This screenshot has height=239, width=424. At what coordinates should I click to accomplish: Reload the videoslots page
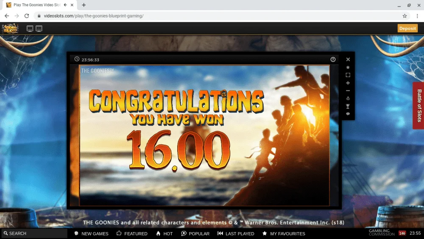(26, 16)
